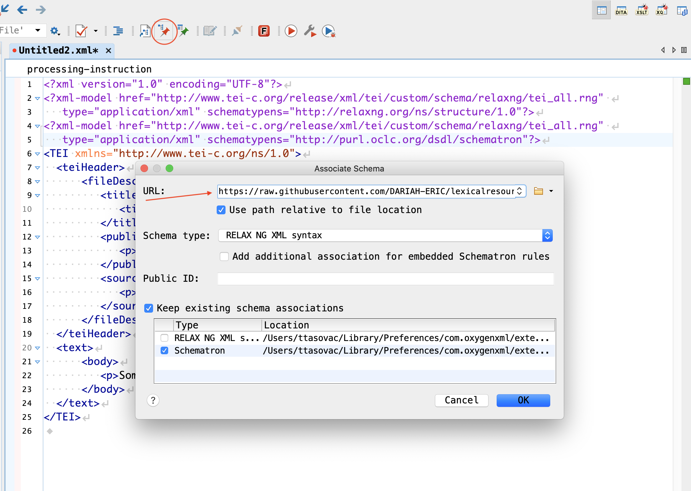Click the Back navigation arrow
The image size is (691, 491).
(x=22, y=10)
